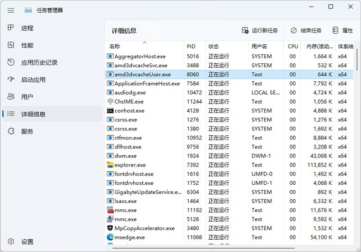This screenshot has height=252, width=361.
Task: Open the 服务 (Services) page
Action: (52, 131)
